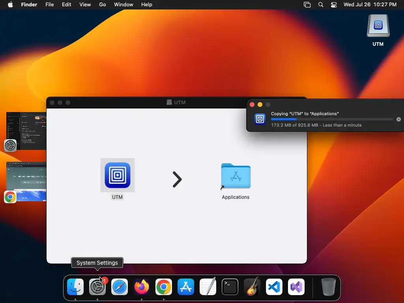
Task: Open the File menu
Action: coord(49,5)
